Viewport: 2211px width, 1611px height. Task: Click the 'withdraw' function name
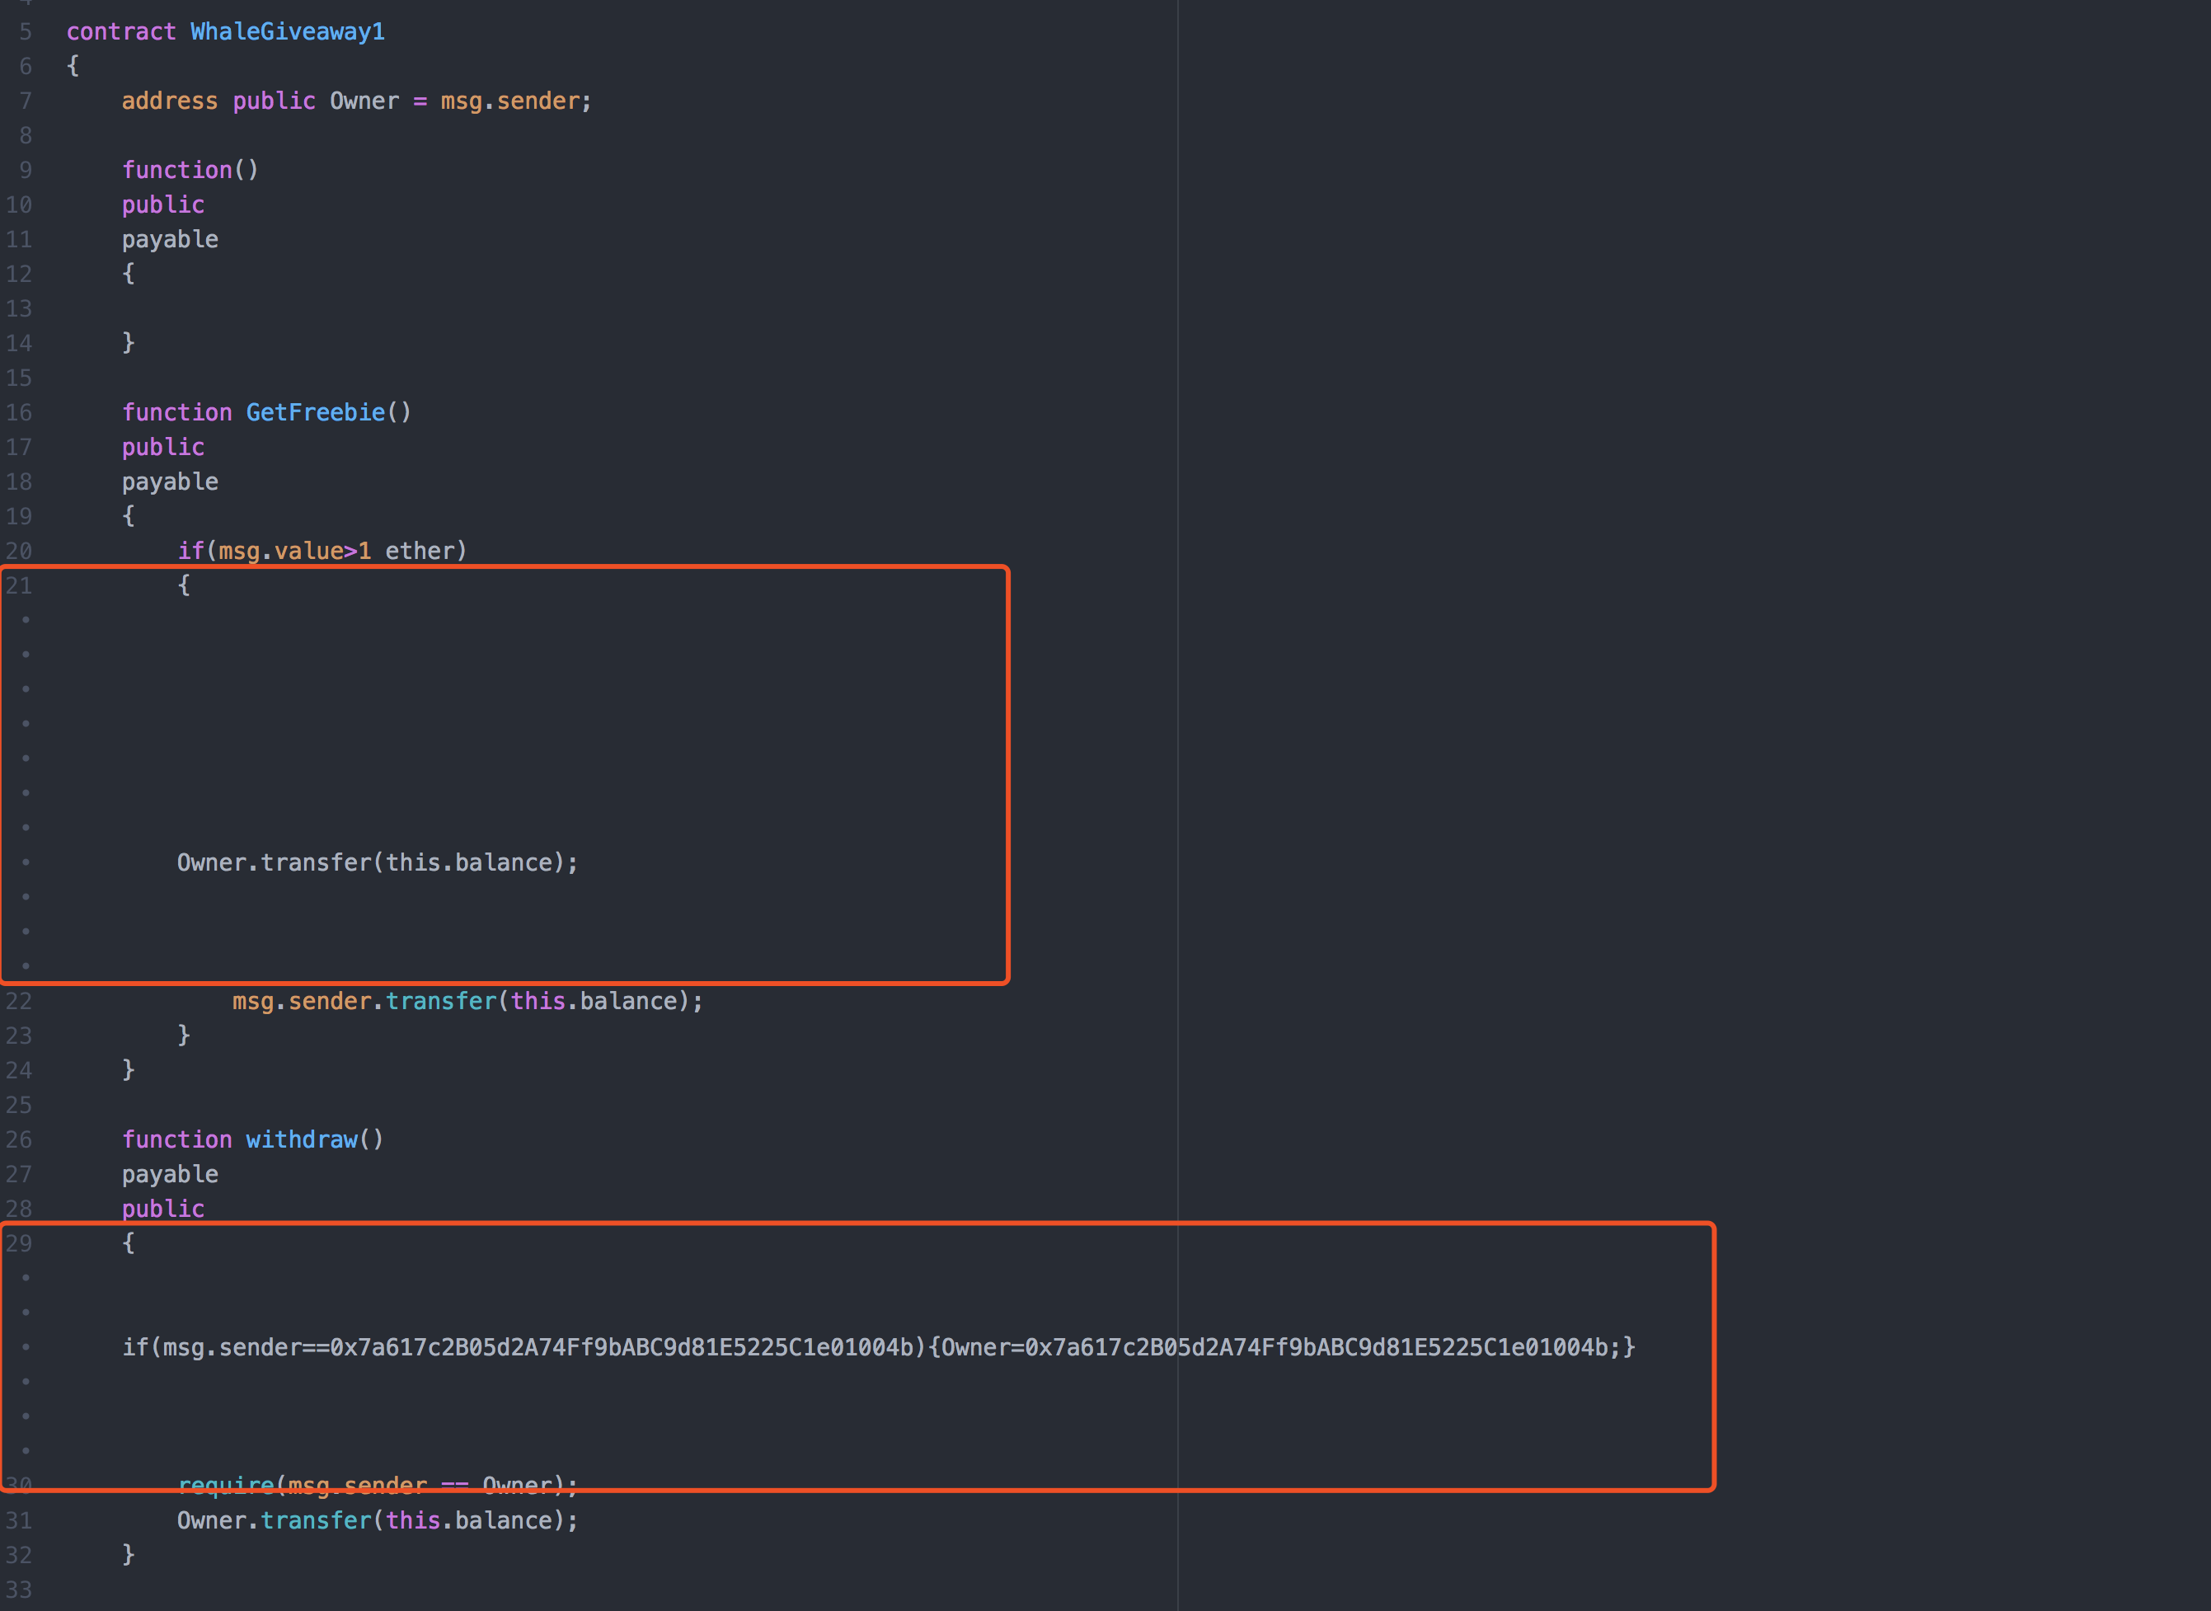point(301,1139)
